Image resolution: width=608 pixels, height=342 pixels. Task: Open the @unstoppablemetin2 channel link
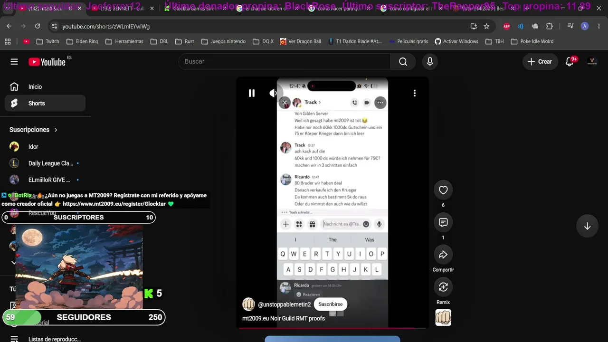pyautogui.click(x=284, y=304)
